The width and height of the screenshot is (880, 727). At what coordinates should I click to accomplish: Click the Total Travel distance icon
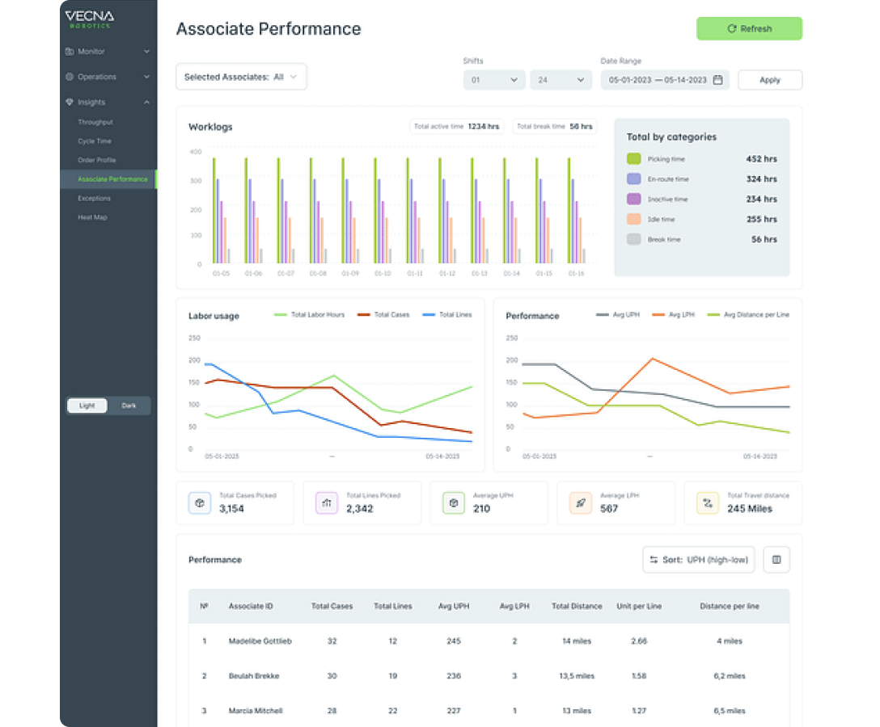pos(708,503)
